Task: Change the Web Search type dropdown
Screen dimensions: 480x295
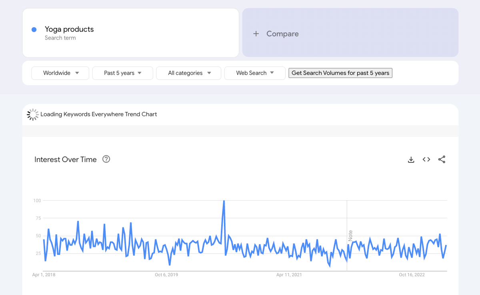Action: (255, 73)
